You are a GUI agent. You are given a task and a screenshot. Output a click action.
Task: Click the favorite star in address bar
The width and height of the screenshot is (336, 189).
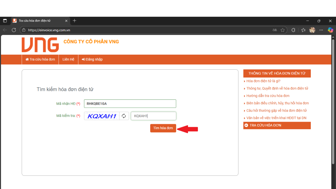pos(283,30)
